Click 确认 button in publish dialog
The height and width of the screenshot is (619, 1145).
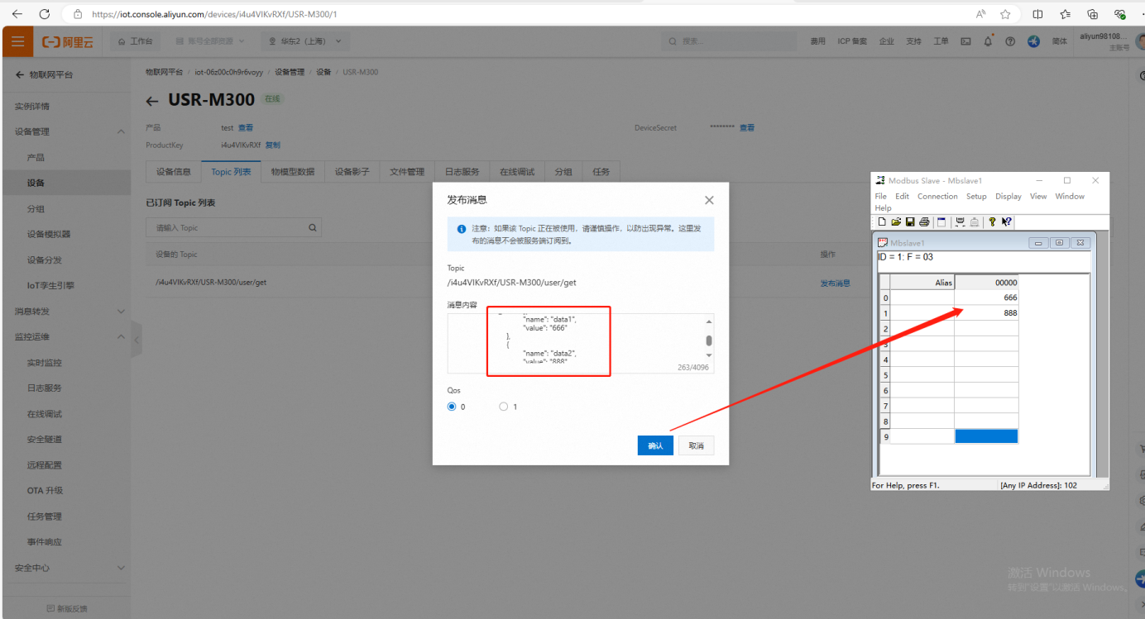(655, 445)
